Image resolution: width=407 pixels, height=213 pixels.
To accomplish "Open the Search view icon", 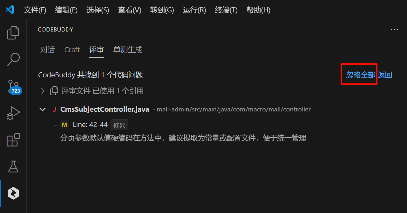I will (x=13, y=60).
